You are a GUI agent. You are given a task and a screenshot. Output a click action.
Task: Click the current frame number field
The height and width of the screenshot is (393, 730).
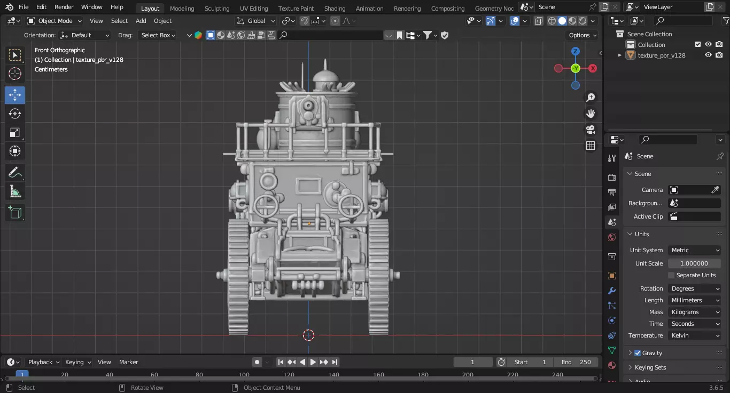pyautogui.click(x=472, y=362)
